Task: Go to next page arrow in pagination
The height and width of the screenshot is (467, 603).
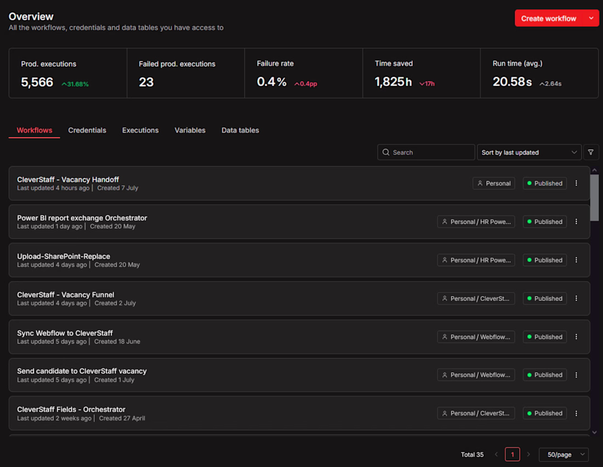Action: coord(528,454)
